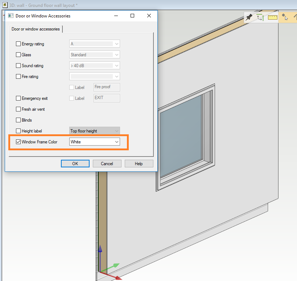This screenshot has width=297, height=281.
Task: Open the Energy rating dropdown showing A
Action: click(x=95, y=44)
